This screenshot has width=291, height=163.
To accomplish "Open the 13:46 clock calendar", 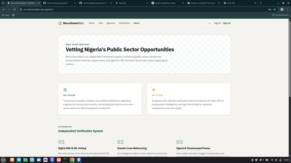I will [286, 160].
